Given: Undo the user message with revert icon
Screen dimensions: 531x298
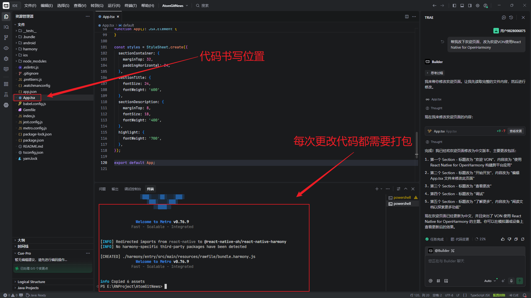Looking at the screenshot, I should tap(442, 42).
